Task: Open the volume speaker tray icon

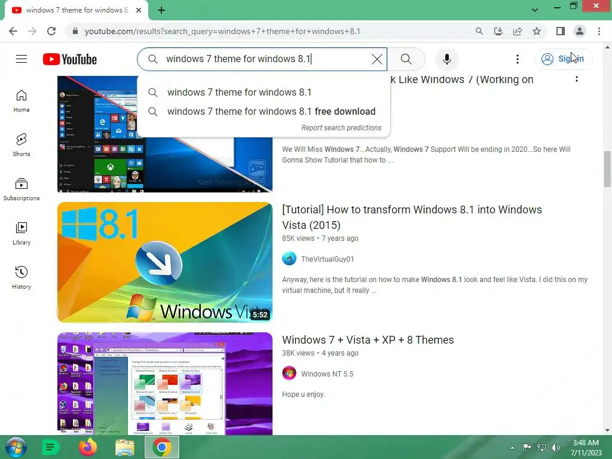Action: 556,448
